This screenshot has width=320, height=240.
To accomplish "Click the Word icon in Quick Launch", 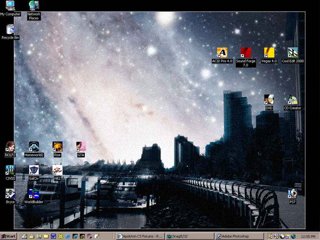I will coord(53,236).
